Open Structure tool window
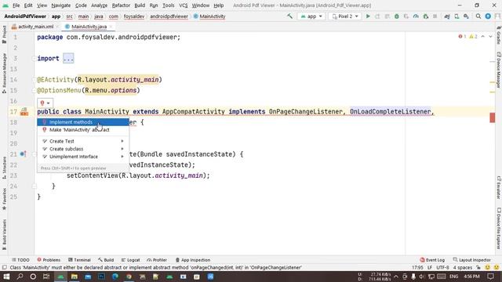The image size is (502, 282). pos(4,168)
